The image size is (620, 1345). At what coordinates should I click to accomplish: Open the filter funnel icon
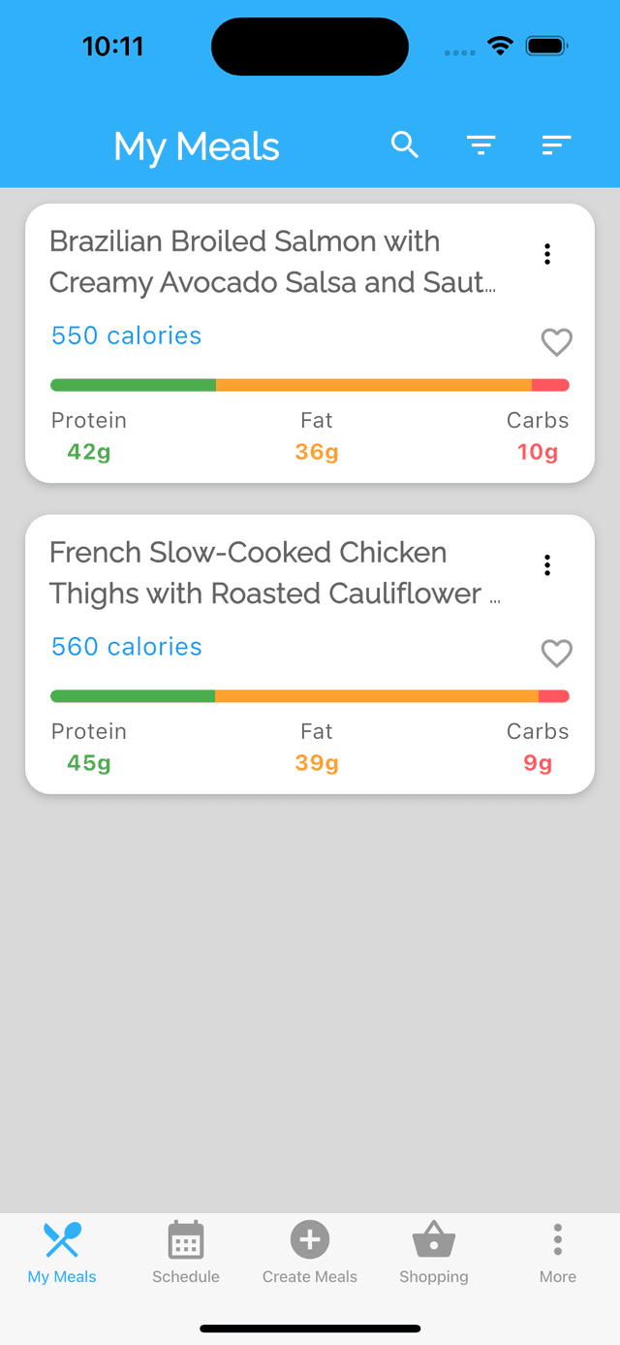click(x=480, y=145)
